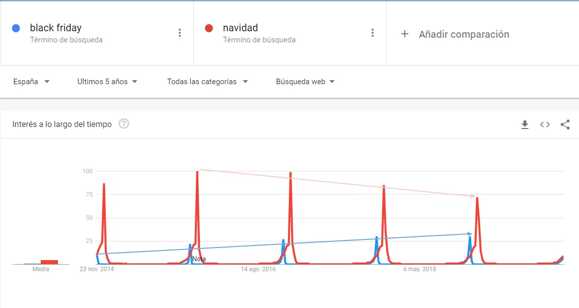Open help for Interés a lo largo del tiempo
579x308 pixels.
(x=124, y=124)
